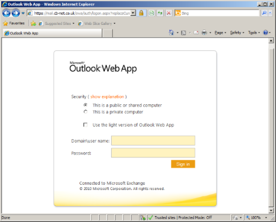Click the scrollbar up arrow
The width and height of the screenshot is (276, 222).
271,41
